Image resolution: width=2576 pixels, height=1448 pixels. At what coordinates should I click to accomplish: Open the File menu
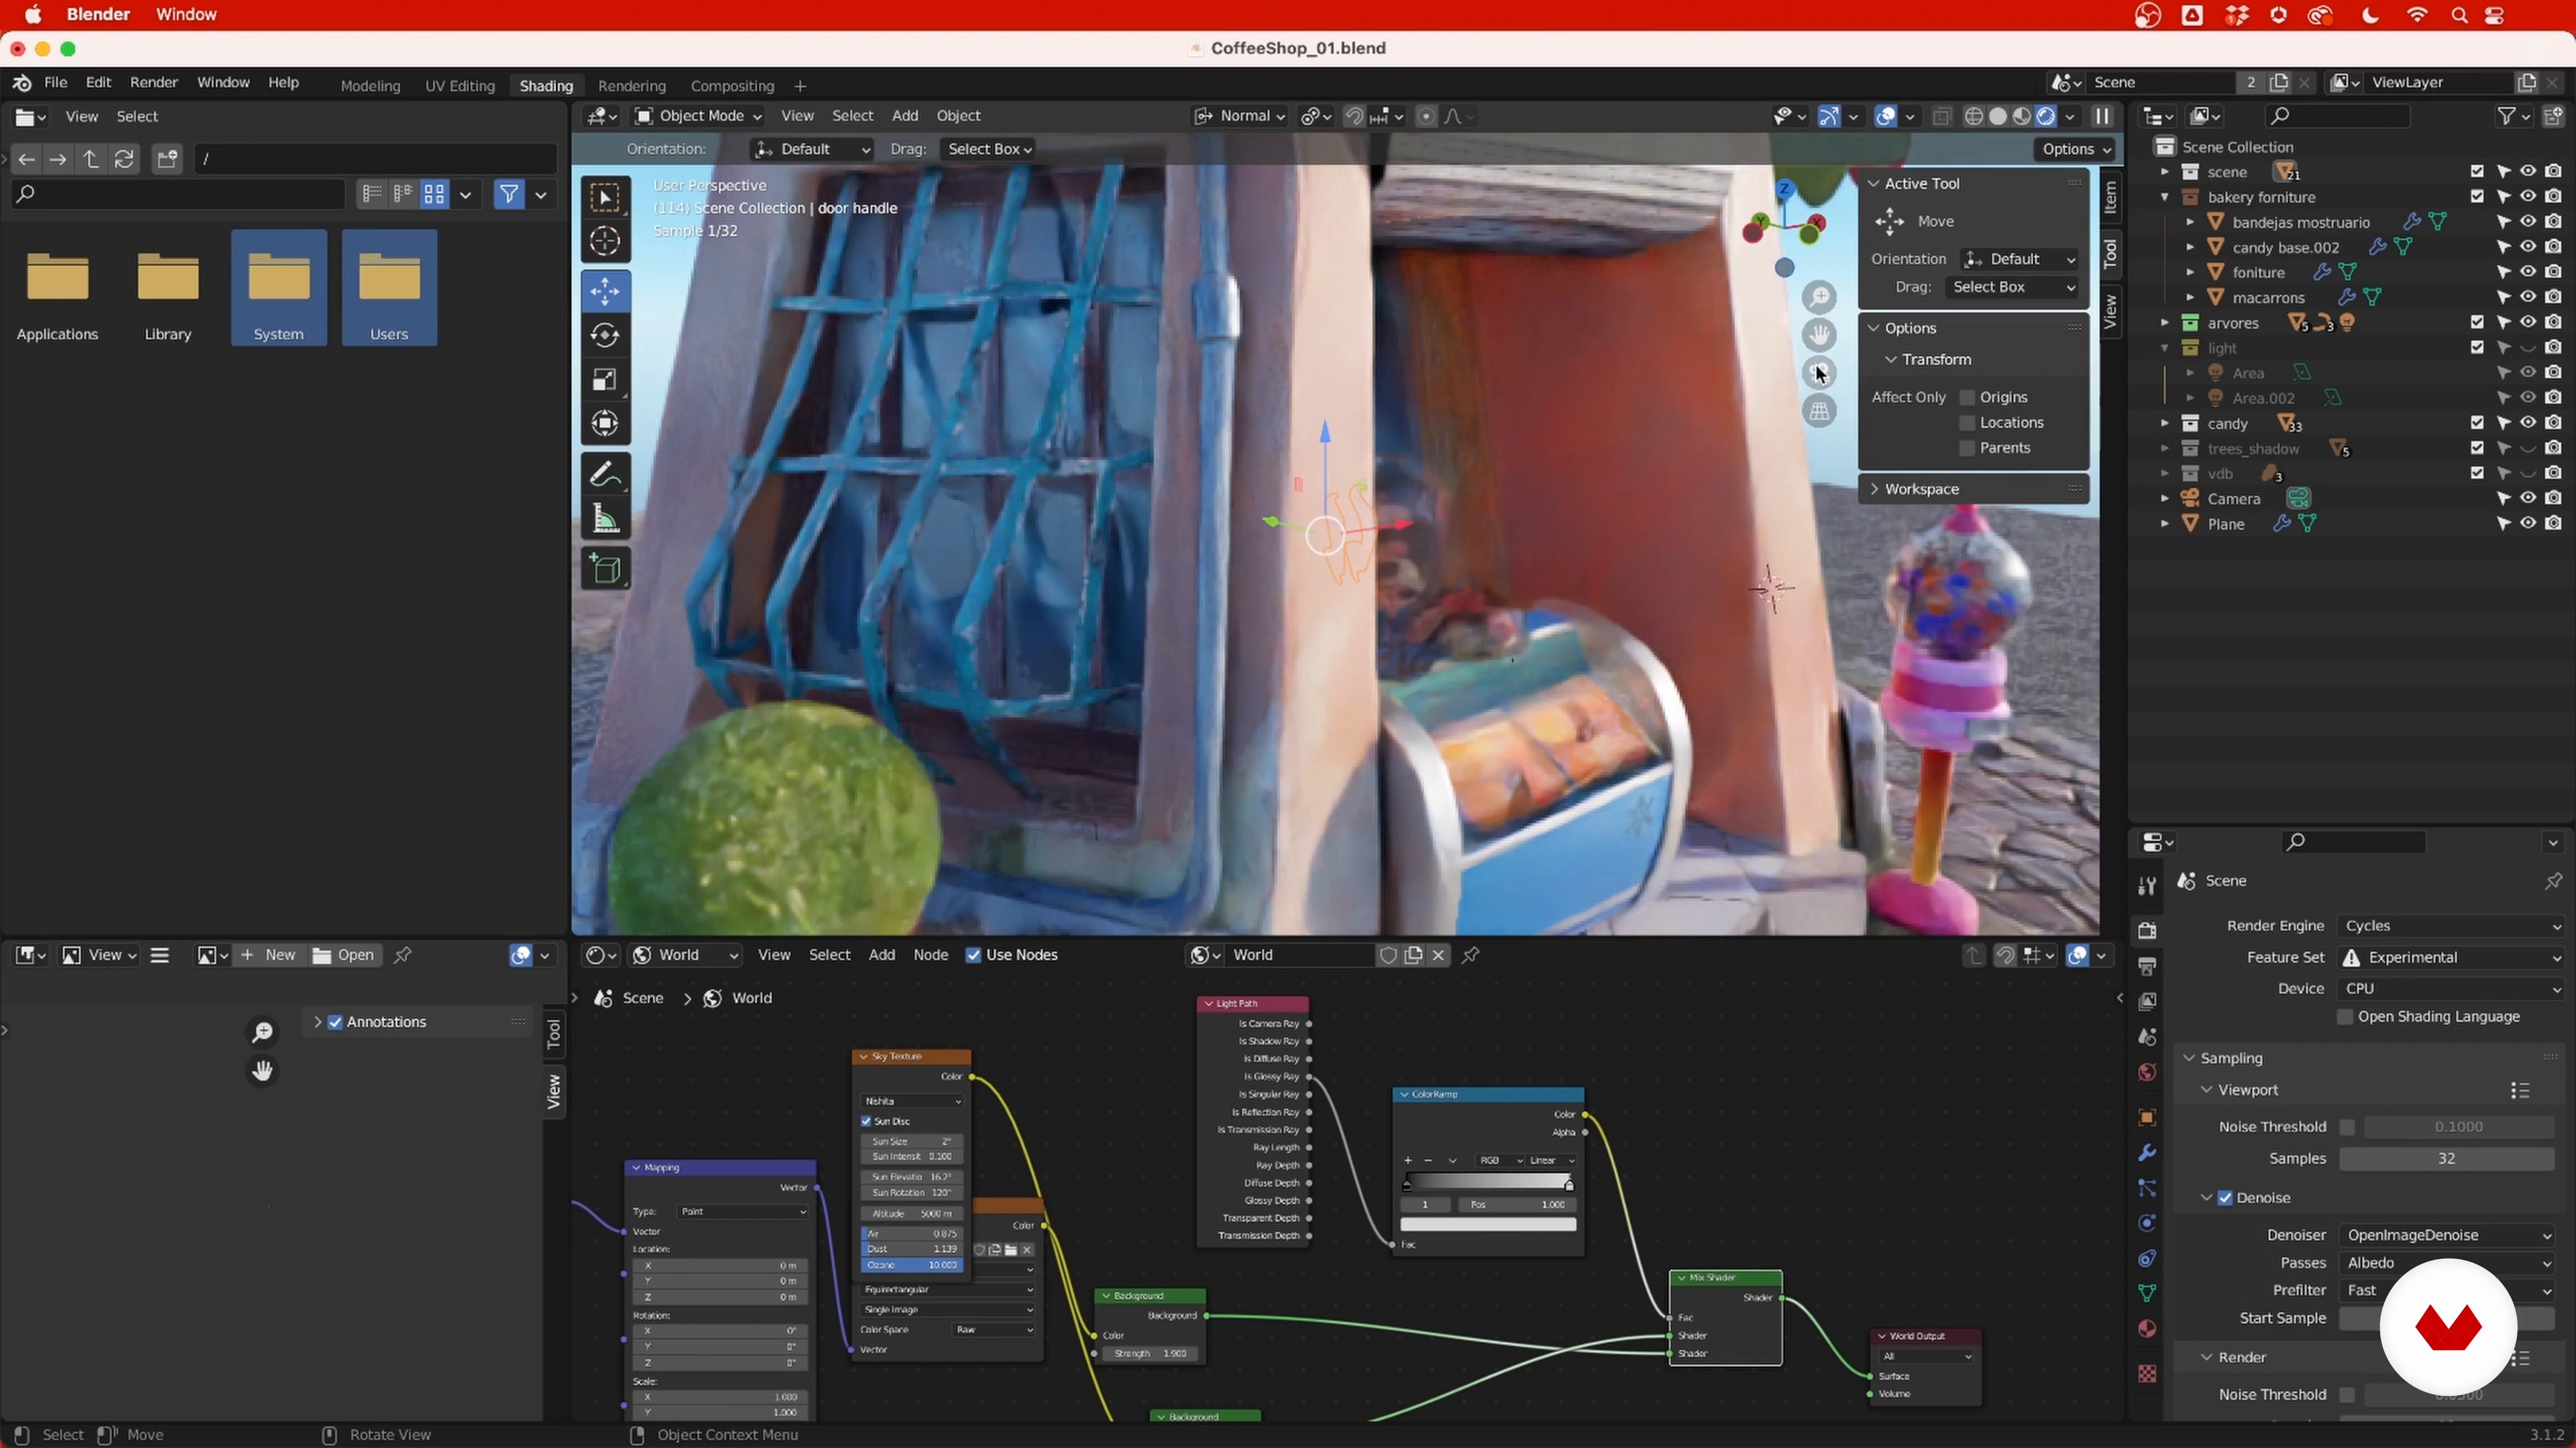[55, 82]
